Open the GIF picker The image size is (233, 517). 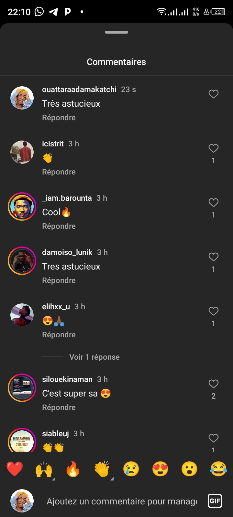click(215, 501)
